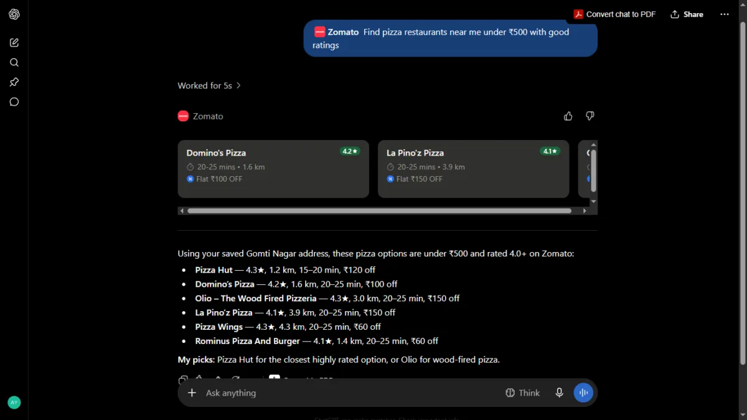Viewport: 747px width, 420px height.
Task: Click the La Pino'z Pizza list entry
Action: pyautogui.click(x=295, y=313)
